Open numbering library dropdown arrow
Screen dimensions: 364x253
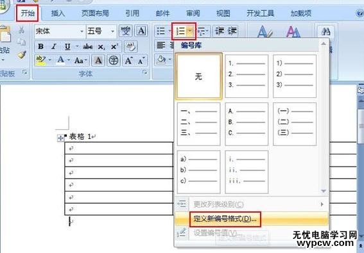(x=191, y=31)
